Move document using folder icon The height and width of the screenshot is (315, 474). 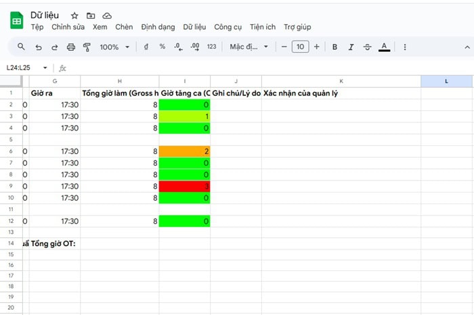pyautogui.click(x=91, y=16)
